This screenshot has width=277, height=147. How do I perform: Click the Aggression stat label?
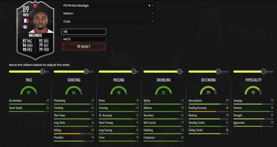click(239, 123)
